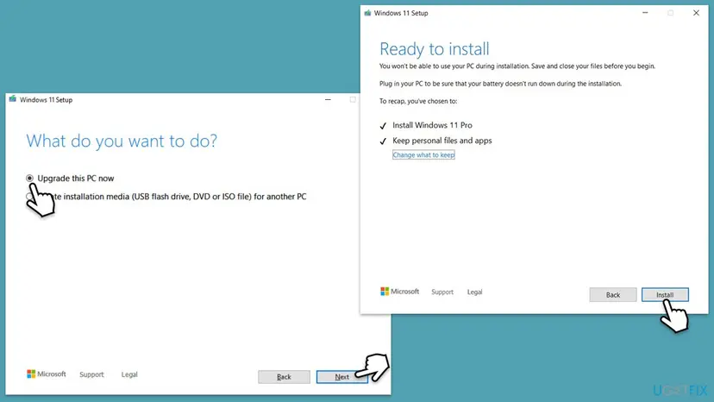Select the 'Upgrade this PC now' radio button
The height and width of the screenshot is (402, 714).
(29, 179)
